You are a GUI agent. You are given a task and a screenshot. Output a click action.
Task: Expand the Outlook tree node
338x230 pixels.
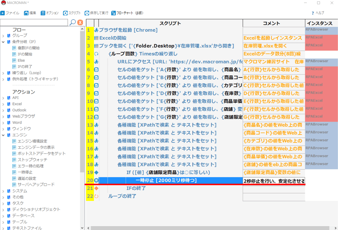click(x=3, y=110)
